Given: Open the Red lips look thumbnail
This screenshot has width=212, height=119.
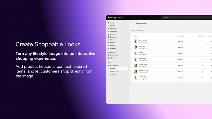Looking at the screenshot, I should click(135, 53).
